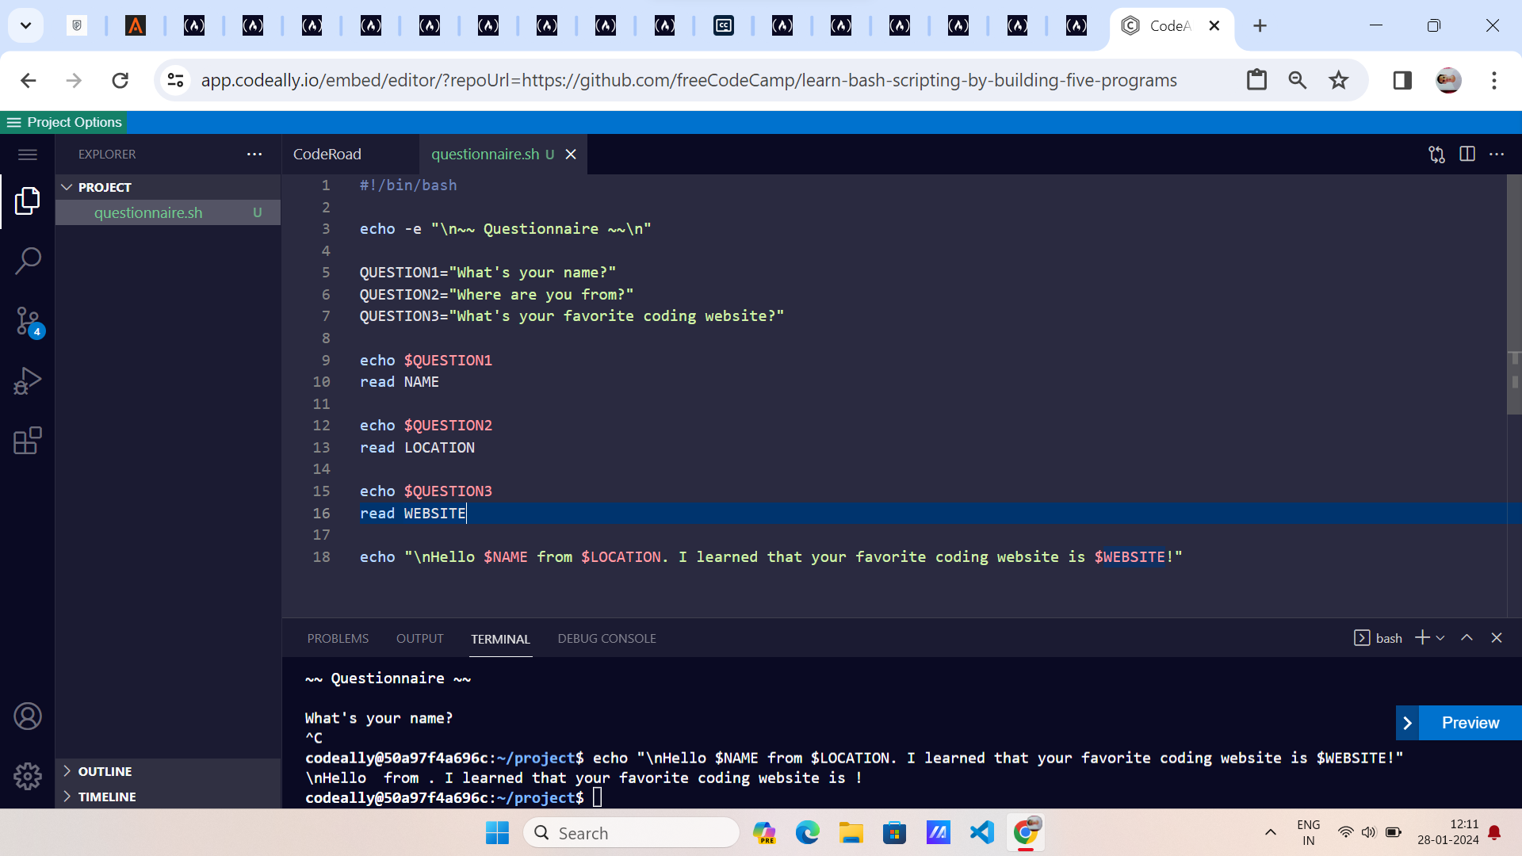Open the Run and Debug view

[x=28, y=381]
